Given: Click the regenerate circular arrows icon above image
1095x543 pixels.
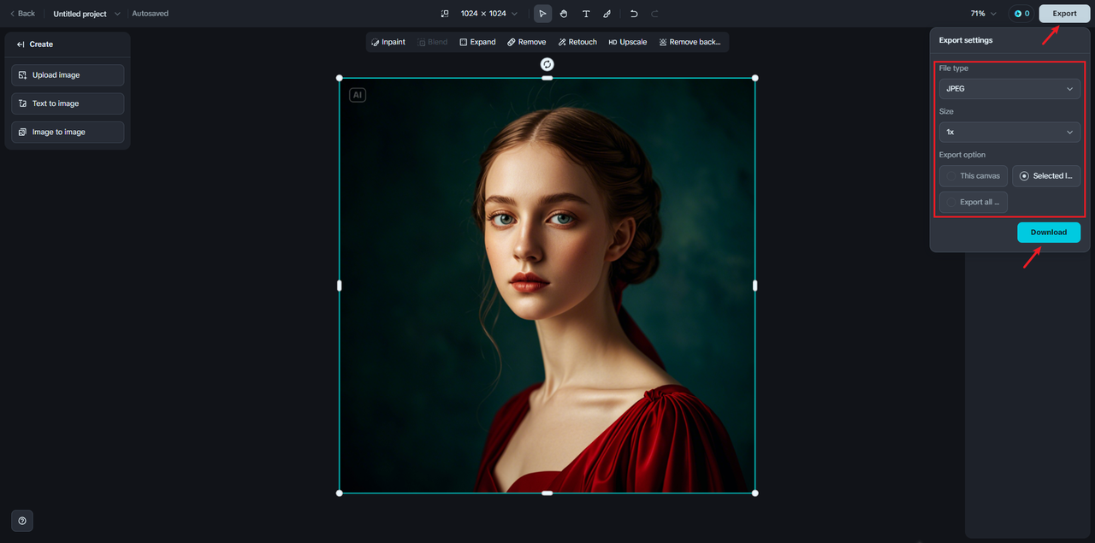Looking at the screenshot, I should coord(547,64).
